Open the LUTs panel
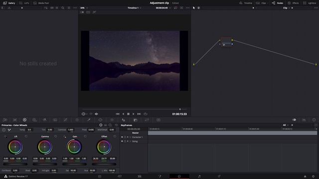 [24, 3]
